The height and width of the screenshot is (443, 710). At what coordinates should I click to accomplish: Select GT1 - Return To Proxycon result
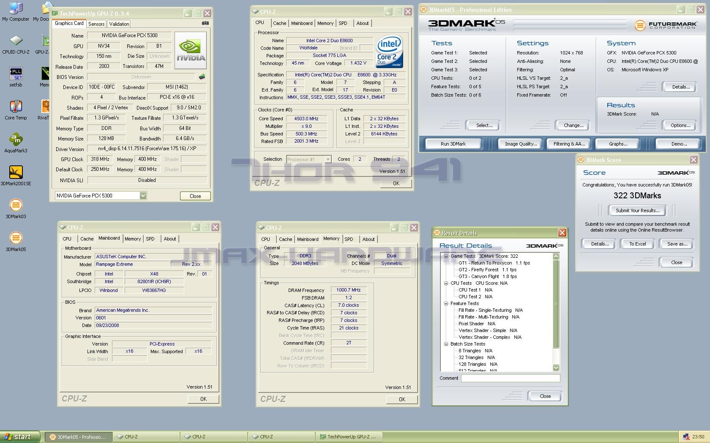coord(494,263)
